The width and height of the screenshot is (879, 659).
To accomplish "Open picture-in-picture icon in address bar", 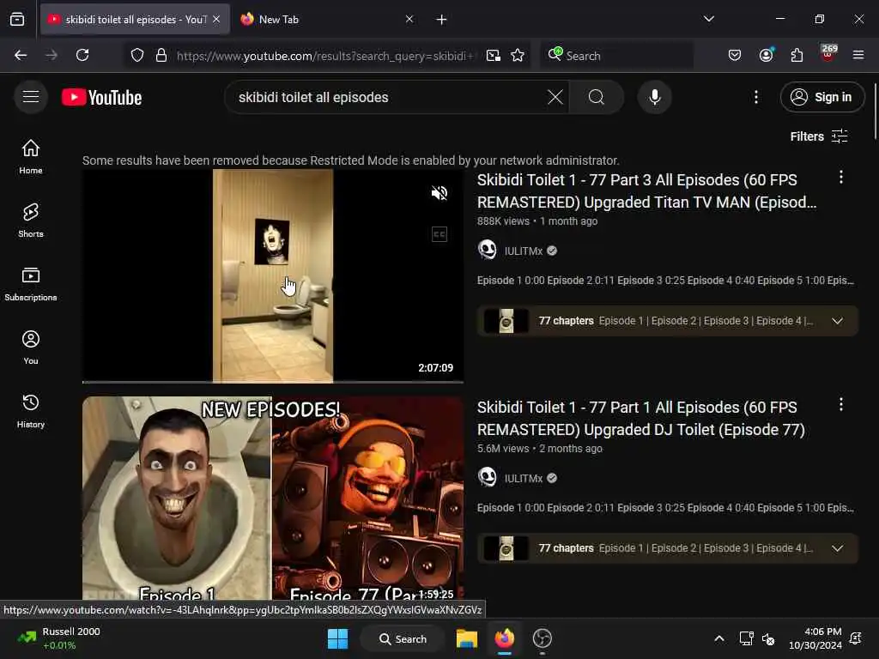I will pyautogui.click(x=494, y=55).
